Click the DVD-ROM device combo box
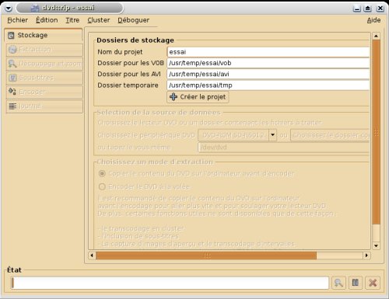The image size is (389, 299). click(x=237, y=135)
